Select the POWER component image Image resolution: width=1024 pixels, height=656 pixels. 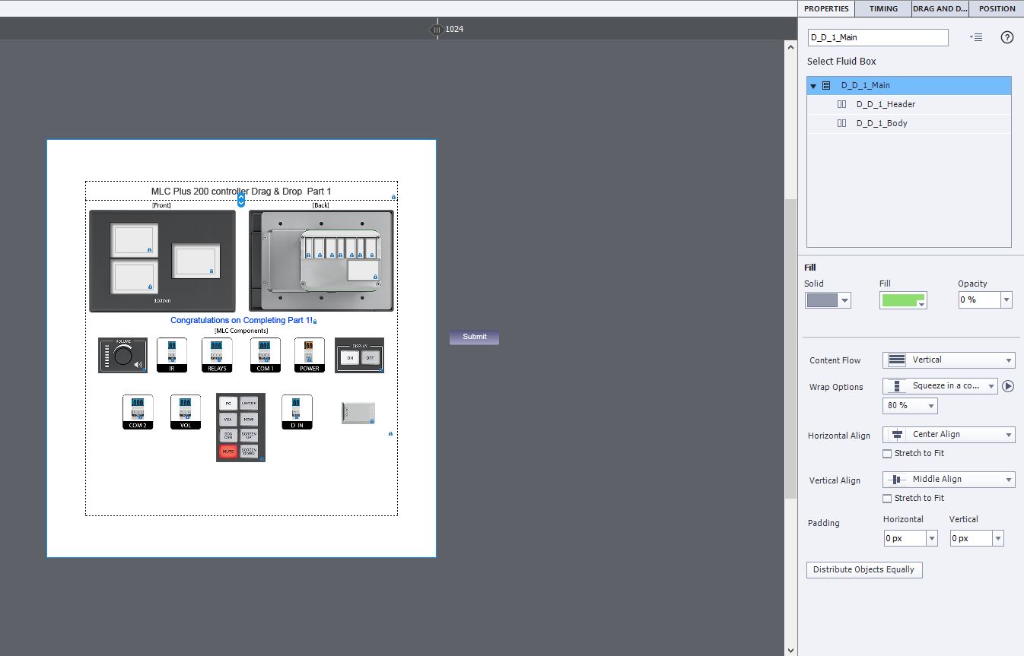tap(310, 355)
